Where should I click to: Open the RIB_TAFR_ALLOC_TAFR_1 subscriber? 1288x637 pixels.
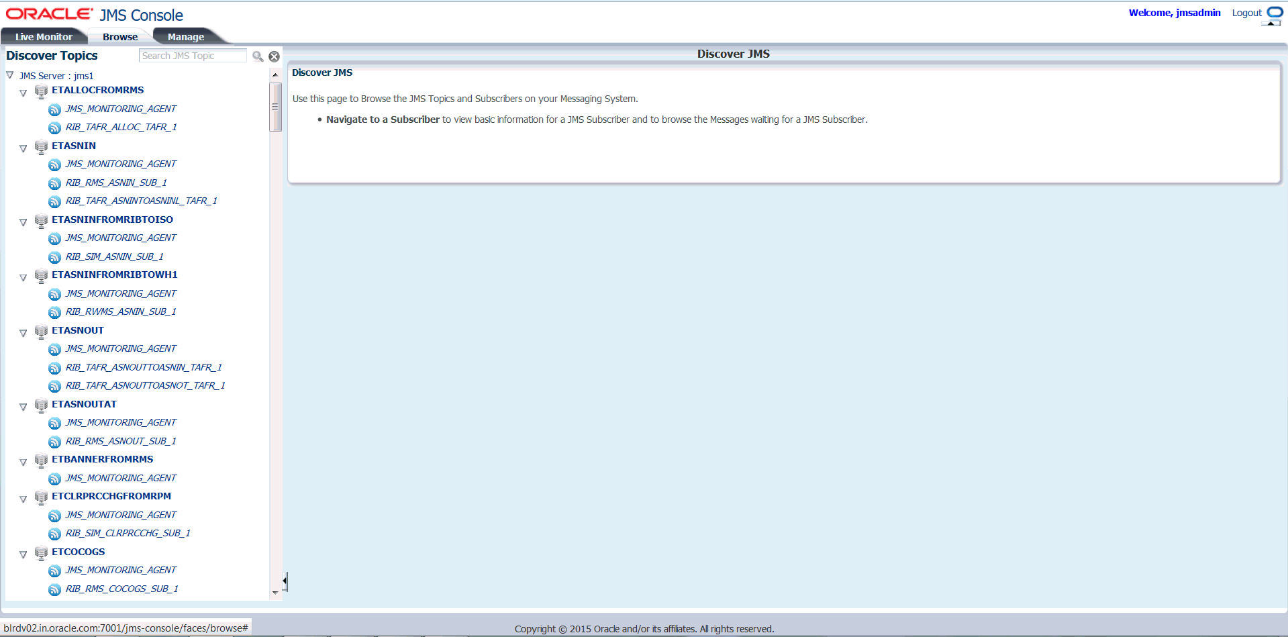(x=121, y=128)
